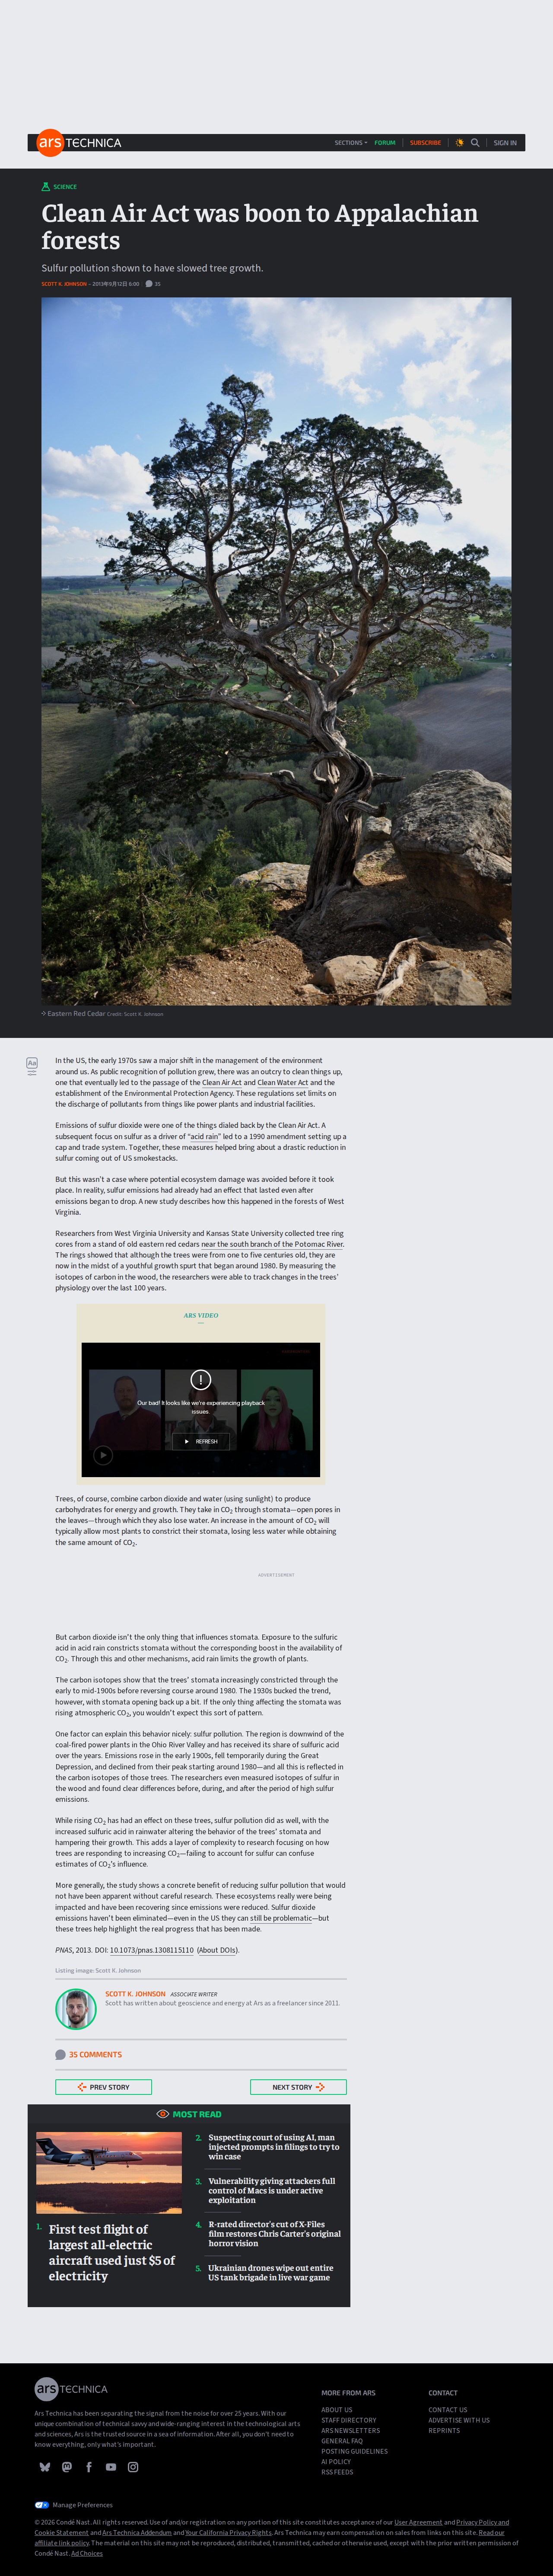This screenshot has height=2576, width=553.
Task: Open the Staff Directory footer link
Action: [349, 2420]
